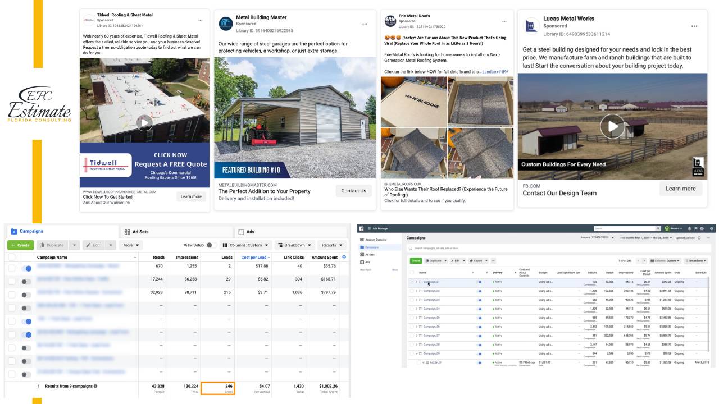Viewport: 719px width, 404px height.
Task: Open the Ads Manager hamburger menu
Action: tap(370, 228)
